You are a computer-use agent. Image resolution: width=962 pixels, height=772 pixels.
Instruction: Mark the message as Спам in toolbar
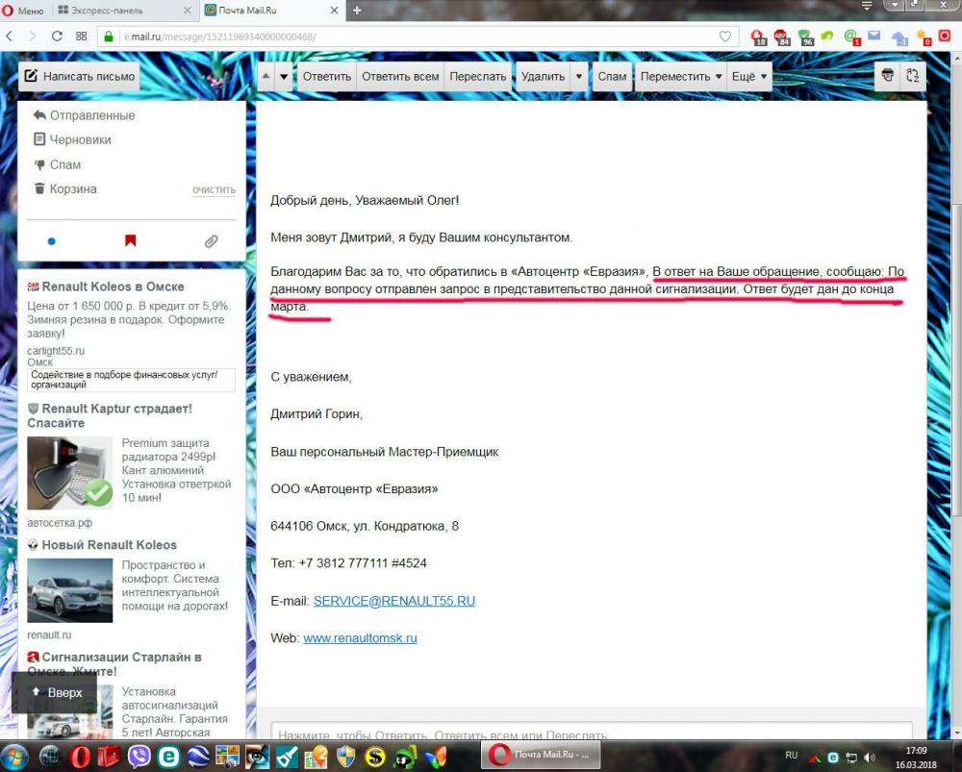(612, 77)
